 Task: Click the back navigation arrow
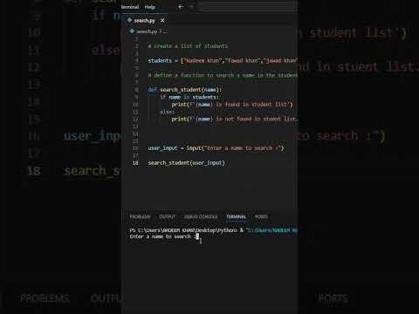click(x=181, y=7)
